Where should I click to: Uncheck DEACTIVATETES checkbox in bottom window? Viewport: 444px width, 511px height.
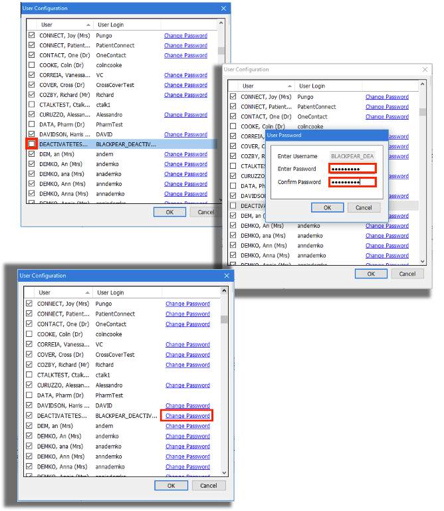pos(29,415)
